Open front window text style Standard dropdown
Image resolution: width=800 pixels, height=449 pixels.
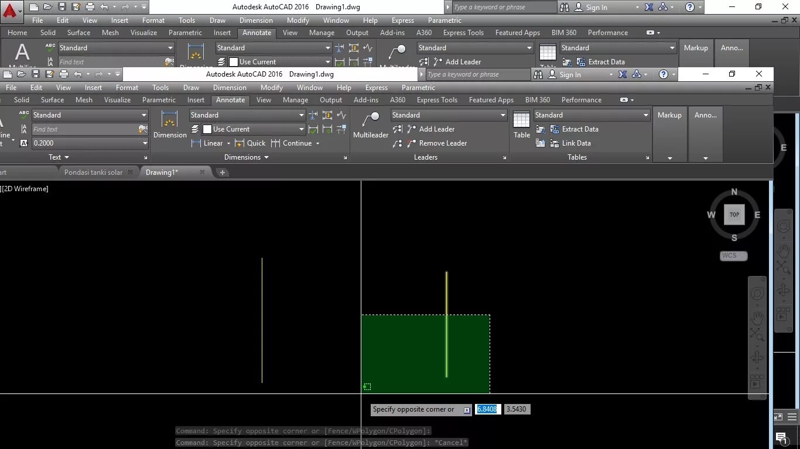click(x=144, y=115)
